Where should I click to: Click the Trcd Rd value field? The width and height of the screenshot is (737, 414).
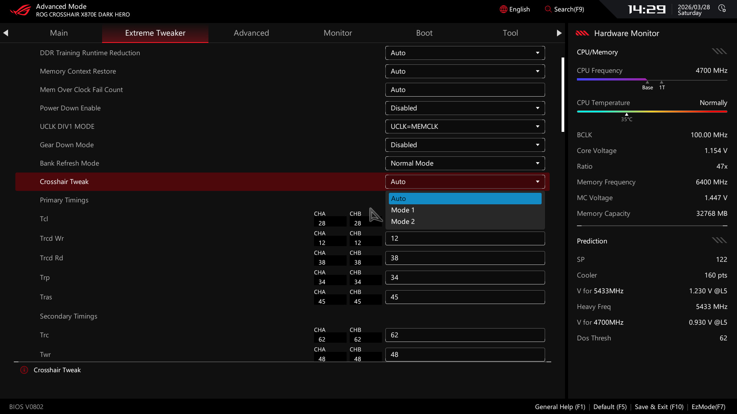coord(464,258)
